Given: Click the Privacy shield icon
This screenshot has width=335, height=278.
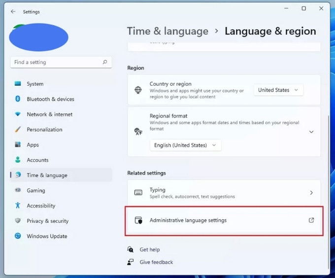Looking at the screenshot, I should pos(18,220).
